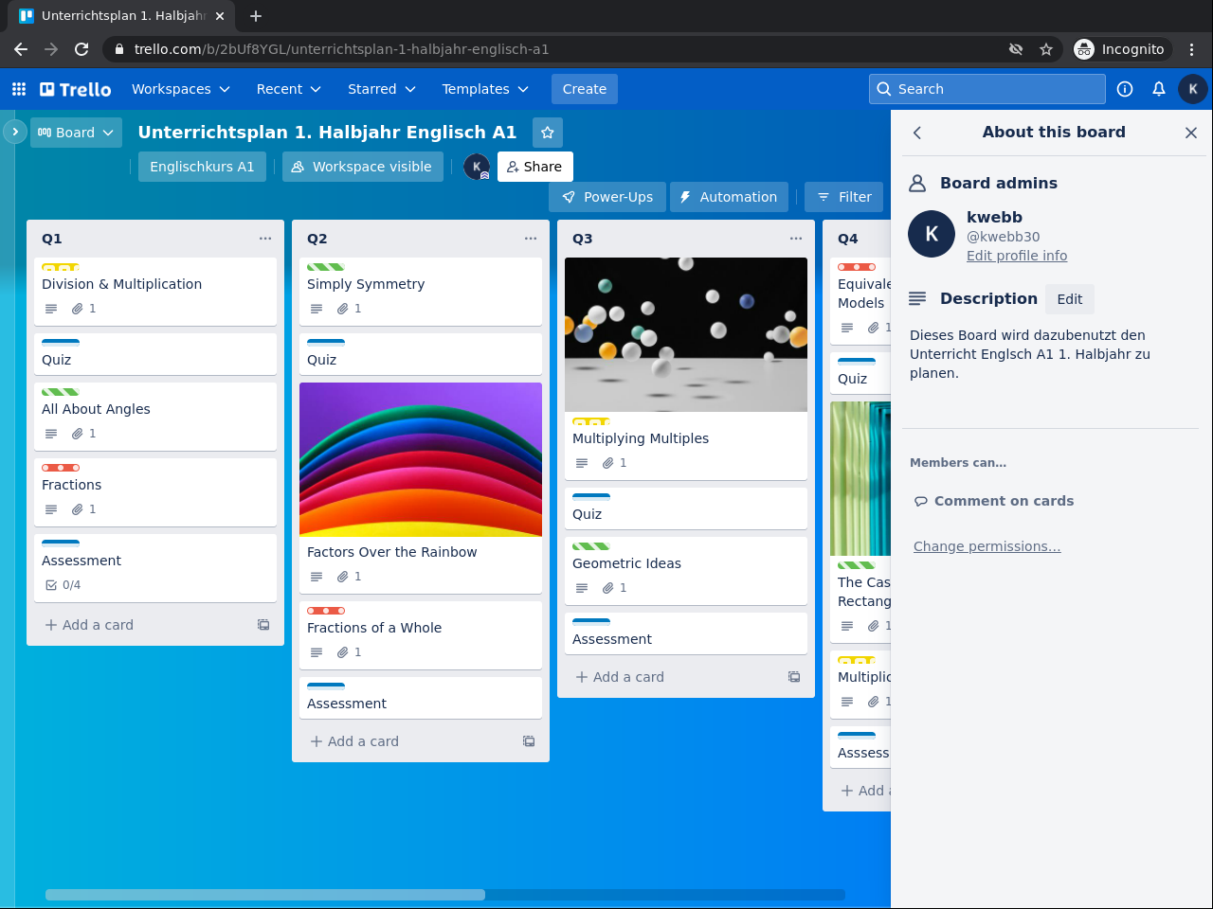Create card from template in Q3
Image resolution: width=1213 pixels, height=909 pixels.
coord(794,677)
